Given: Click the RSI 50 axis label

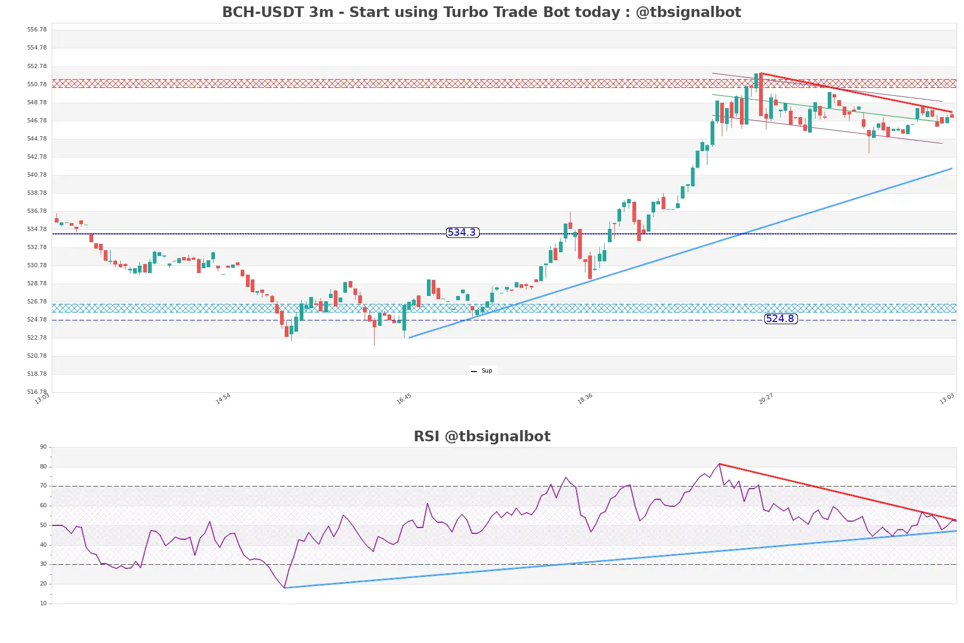Looking at the screenshot, I should pyautogui.click(x=43, y=525).
